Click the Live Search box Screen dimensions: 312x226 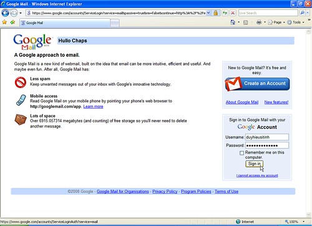point(268,13)
